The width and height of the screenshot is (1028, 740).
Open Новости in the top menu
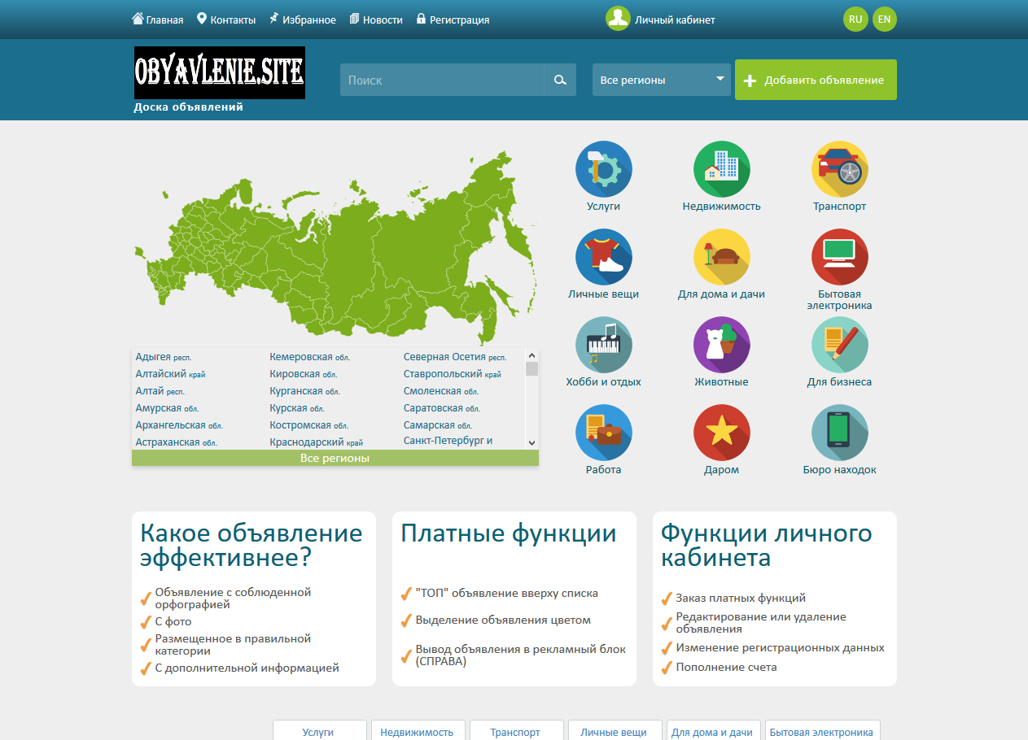coord(376,20)
